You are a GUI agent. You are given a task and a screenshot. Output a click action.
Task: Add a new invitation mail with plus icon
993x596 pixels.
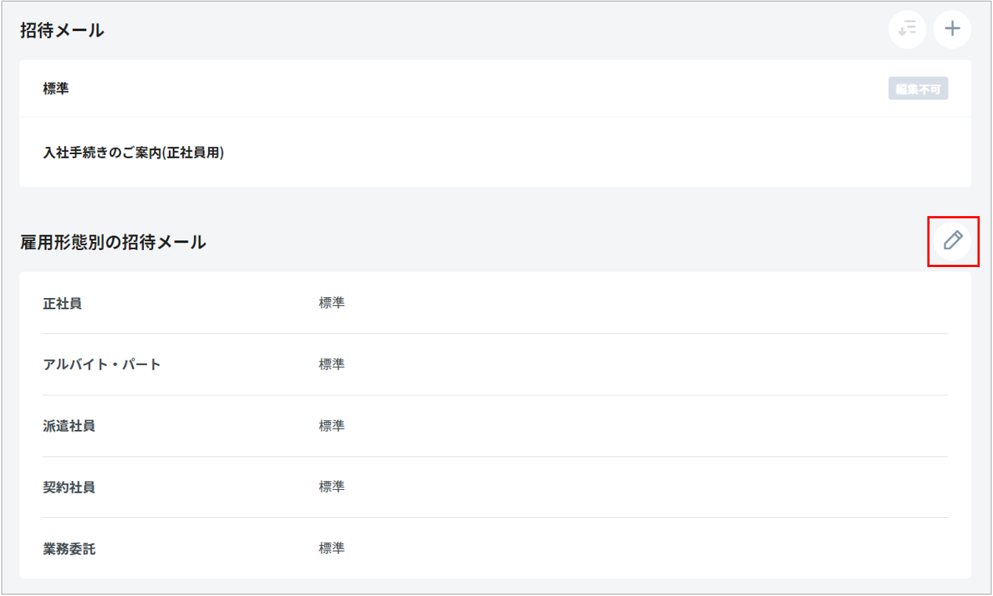(x=952, y=30)
